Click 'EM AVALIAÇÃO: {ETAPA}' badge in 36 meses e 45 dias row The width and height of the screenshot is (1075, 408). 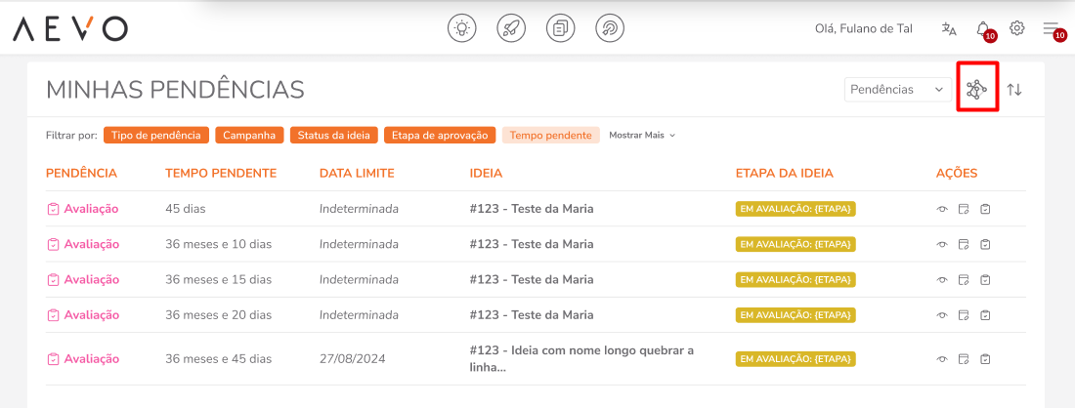pos(795,359)
